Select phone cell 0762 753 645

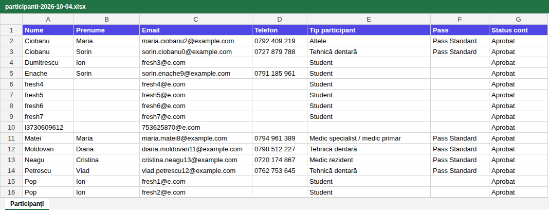click(280, 171)
